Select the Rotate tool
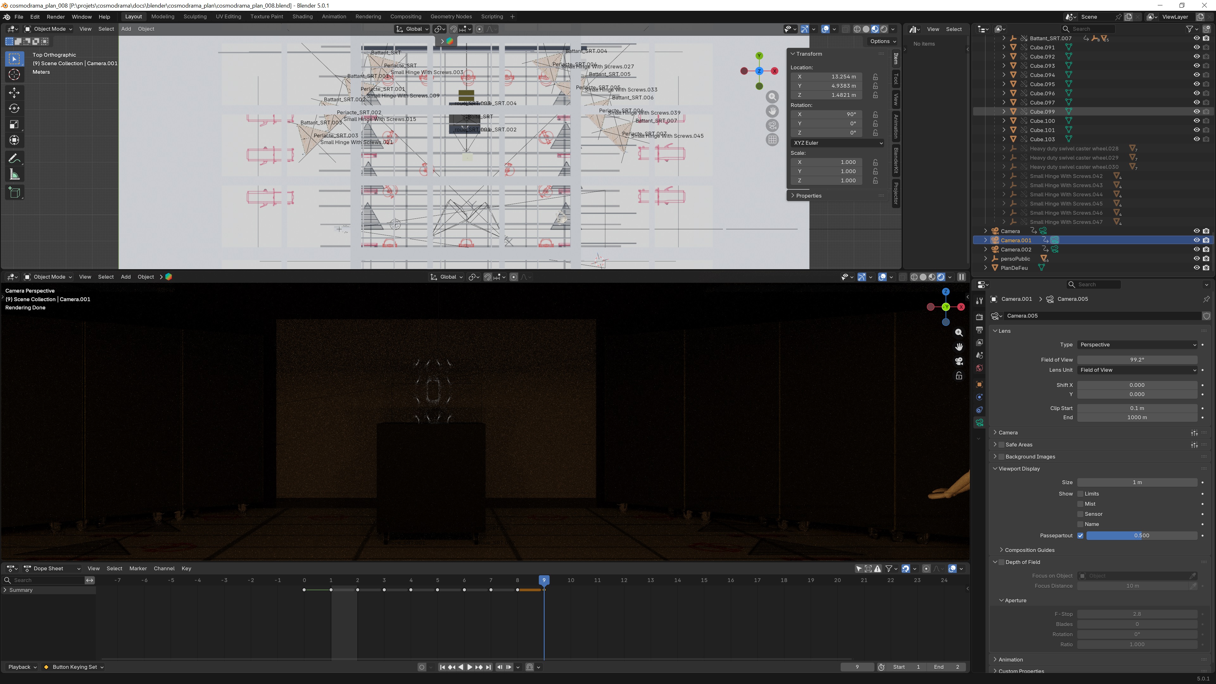The image size is (1216, 684). pos(14,109)
